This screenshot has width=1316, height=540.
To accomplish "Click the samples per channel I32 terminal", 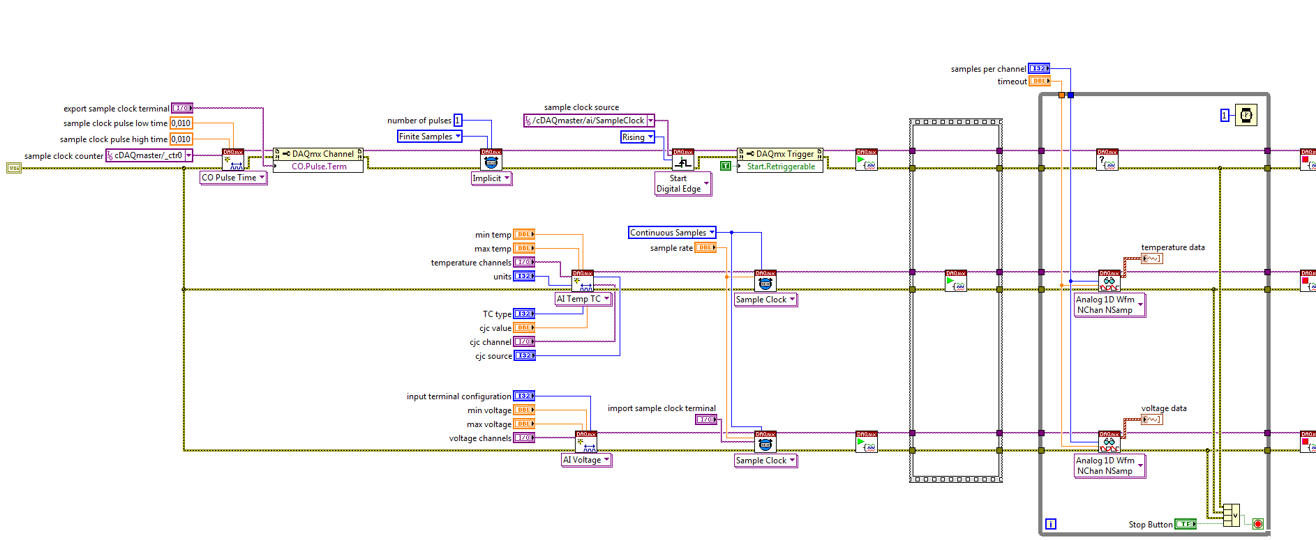I will (1039, 68).
